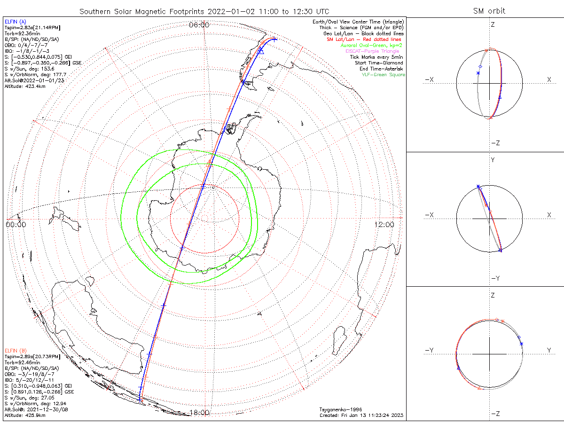Click the 'SM Lat/Lon - Red dotted lines' legend
The height and width of the screenshot is (423, 564).
(364, 39)
